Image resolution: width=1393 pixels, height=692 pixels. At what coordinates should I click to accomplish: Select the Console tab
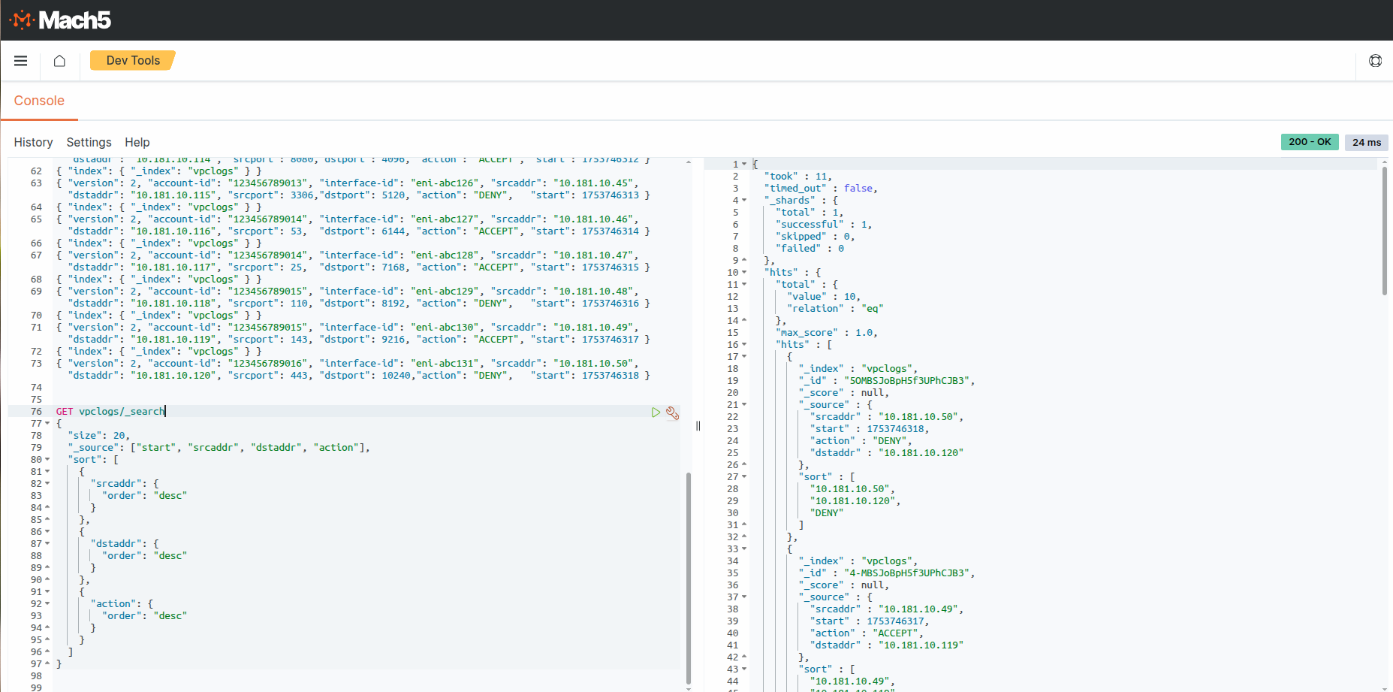click(39, 101)
